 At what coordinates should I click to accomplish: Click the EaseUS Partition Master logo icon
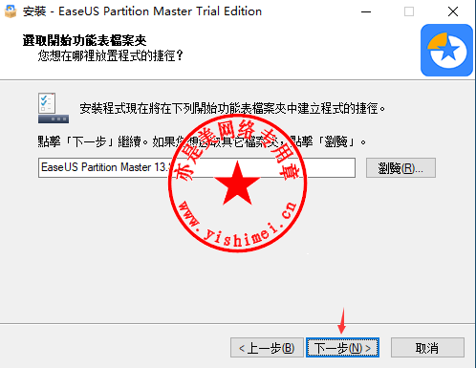point(446,50)
